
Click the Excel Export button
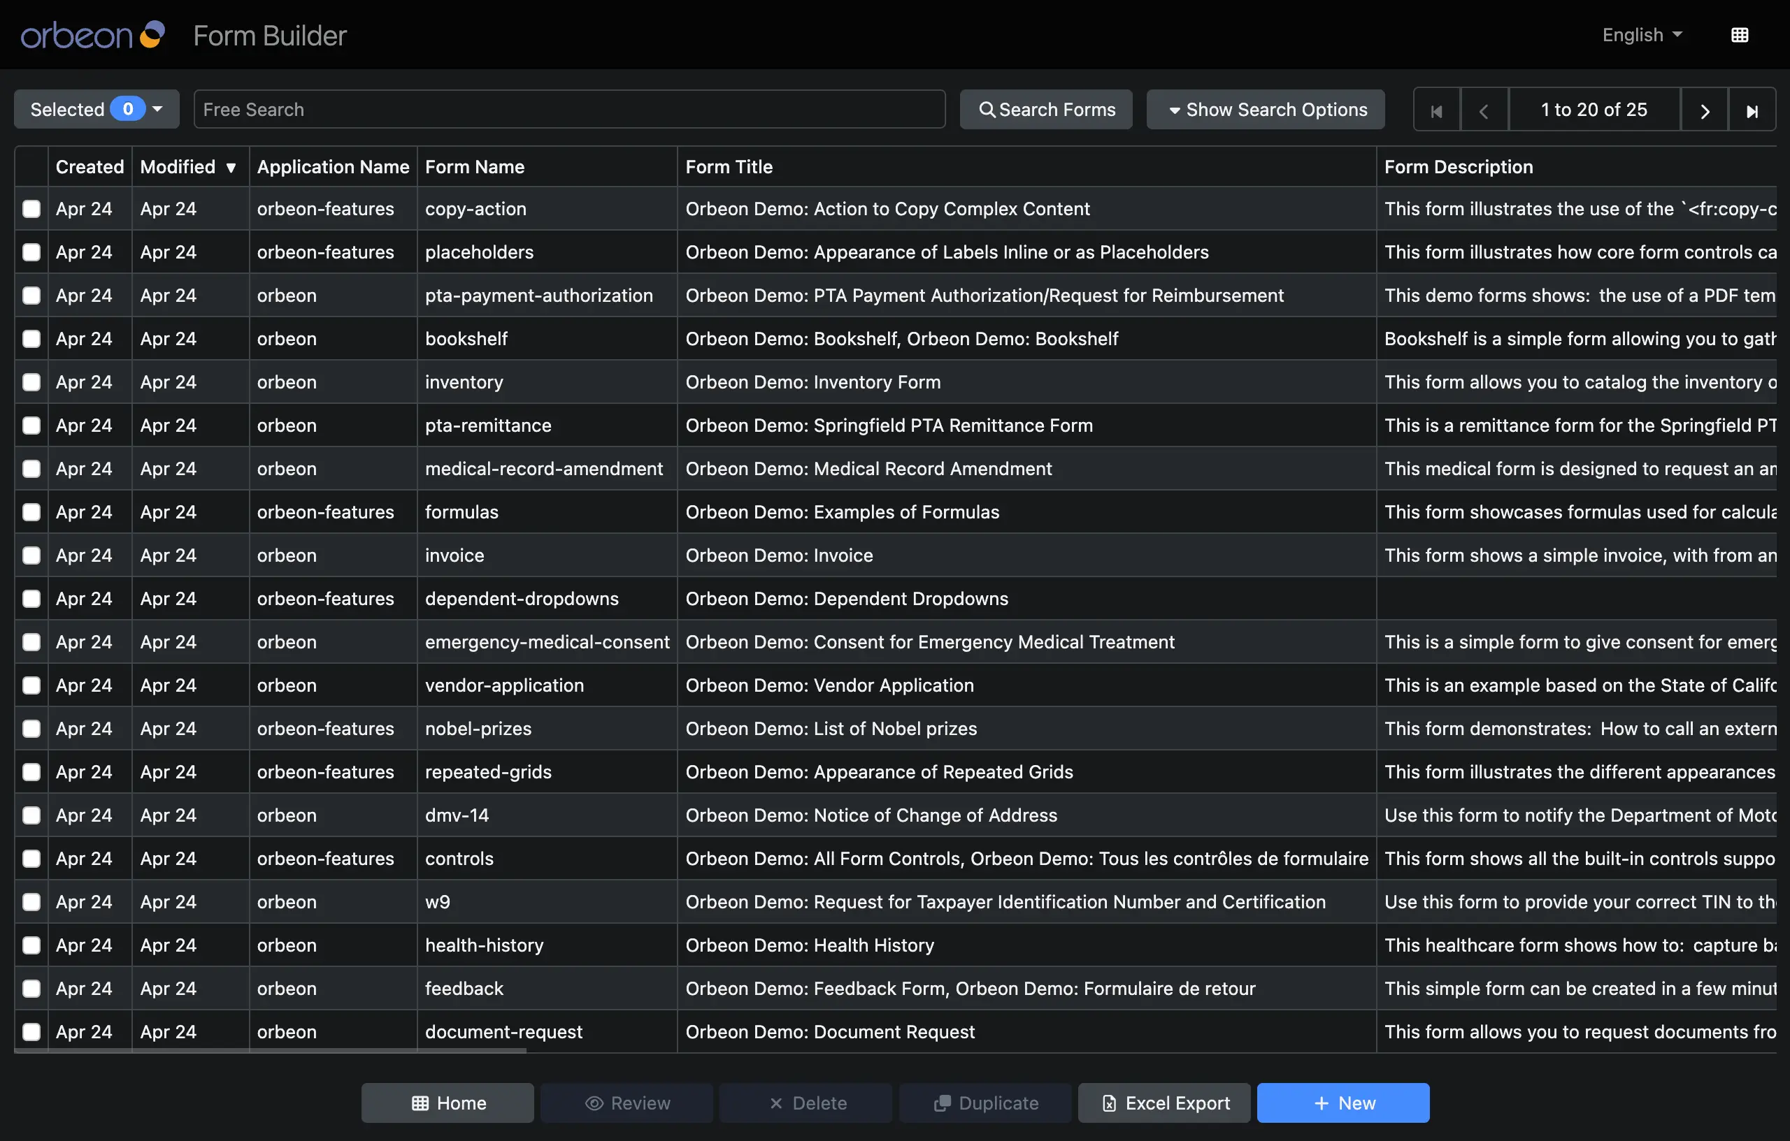point(1164,1103)
